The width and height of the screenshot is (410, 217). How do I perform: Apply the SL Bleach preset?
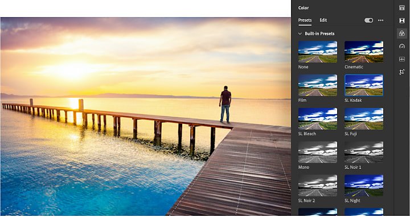point(318,119)
